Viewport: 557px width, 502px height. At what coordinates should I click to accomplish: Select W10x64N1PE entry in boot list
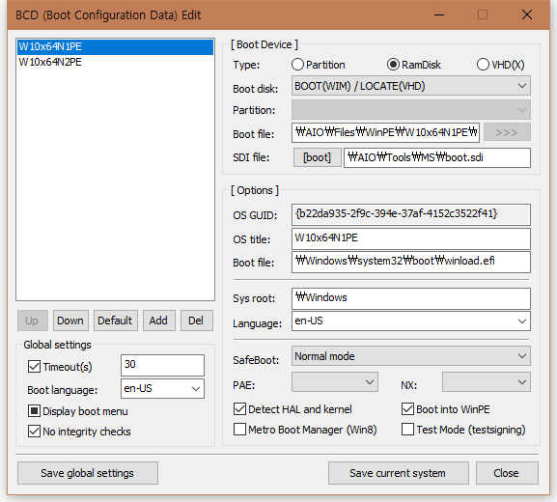[115, 47]
